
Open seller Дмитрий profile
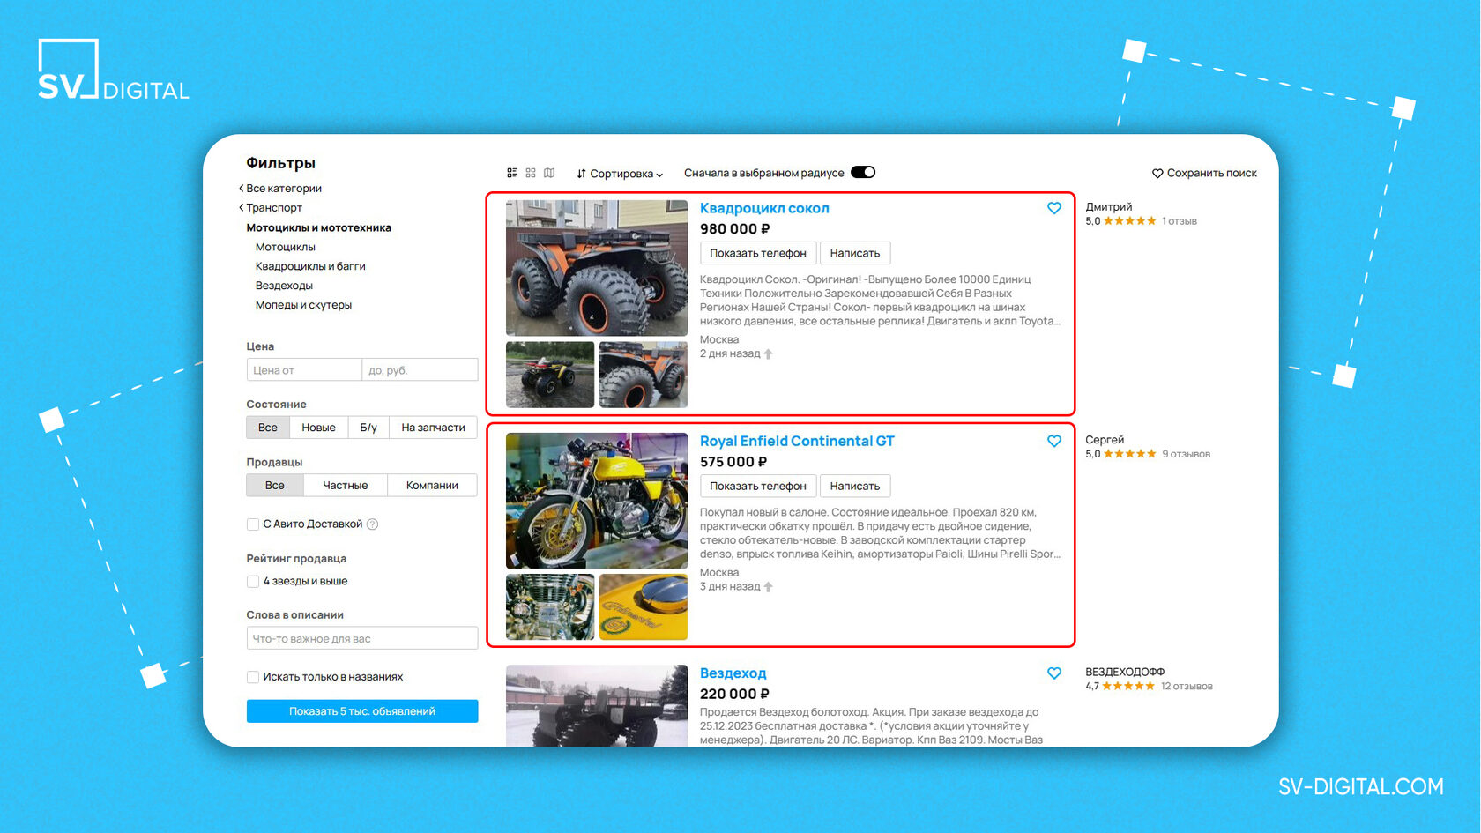pos(1108,206)
